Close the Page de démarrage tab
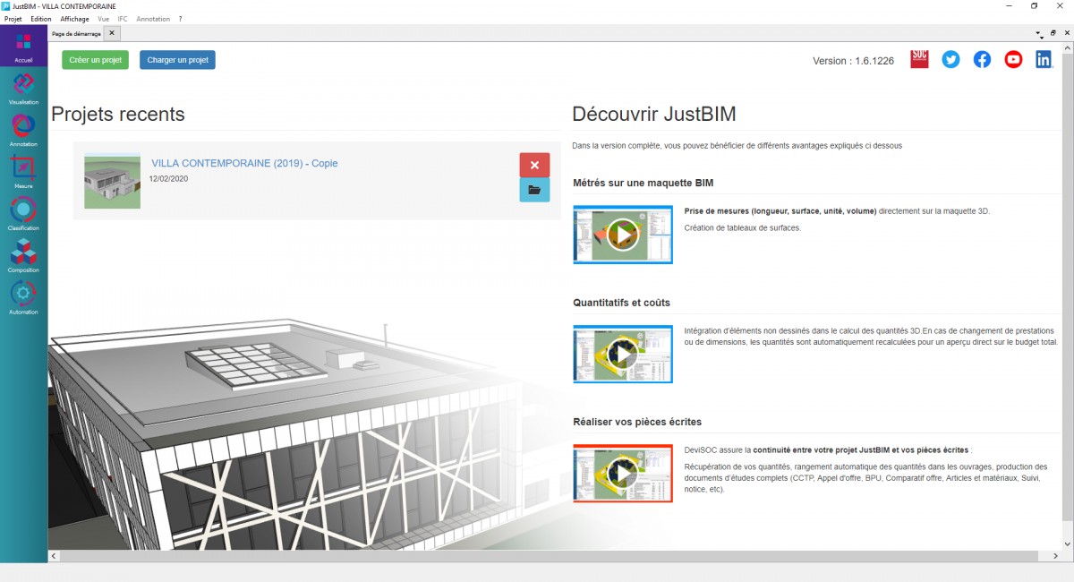Image resolution: width=1074 pixels, height=582 pixels. [111, 33]
